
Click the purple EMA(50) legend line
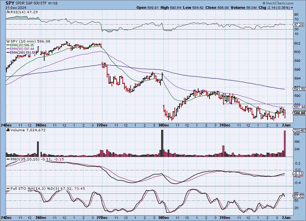8,49
